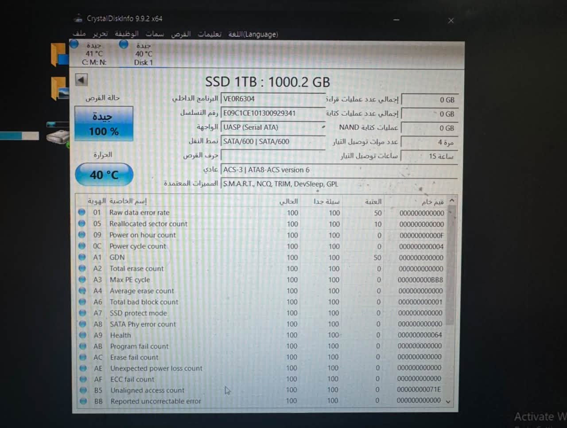Viewport: 567px width, 428px height.
Task: Click the raw value 000000000BB8
Action: click(420, 280)
